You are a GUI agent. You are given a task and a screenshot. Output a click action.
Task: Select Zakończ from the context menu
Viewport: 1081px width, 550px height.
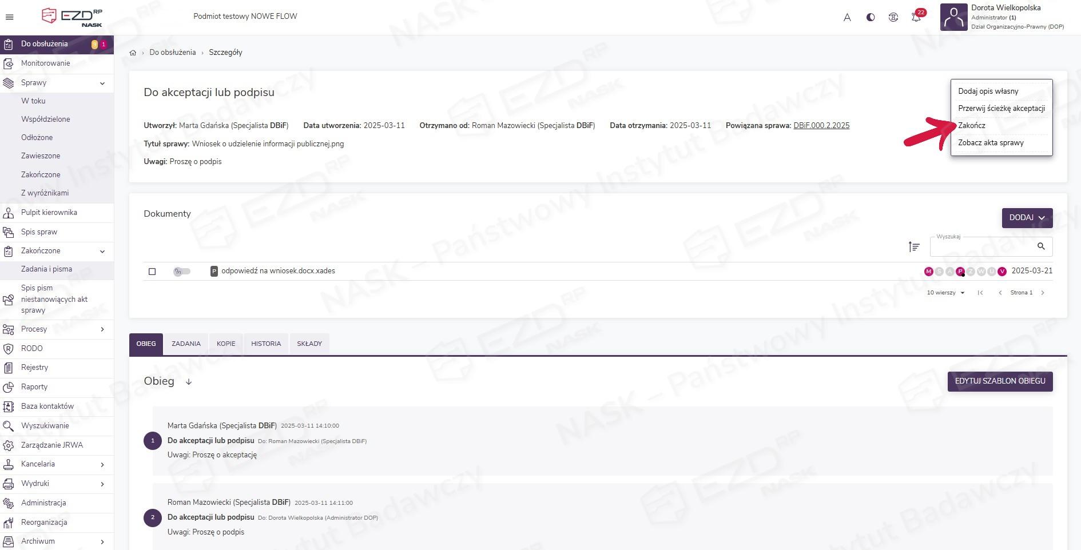pos(972,126)
